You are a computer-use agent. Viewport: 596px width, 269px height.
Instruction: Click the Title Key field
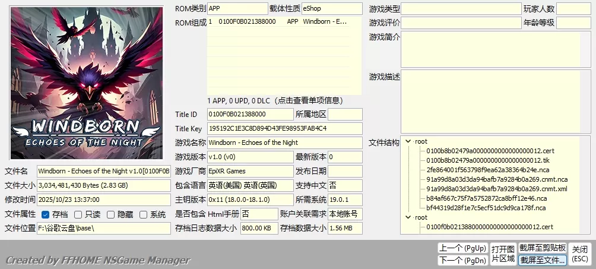click(x=284, y=128)
